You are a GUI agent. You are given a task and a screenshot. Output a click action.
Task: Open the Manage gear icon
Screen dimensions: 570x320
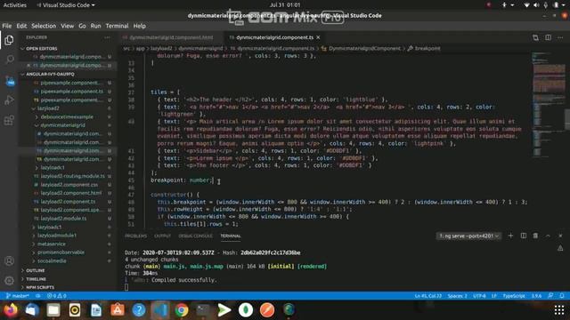coord(9,280)
